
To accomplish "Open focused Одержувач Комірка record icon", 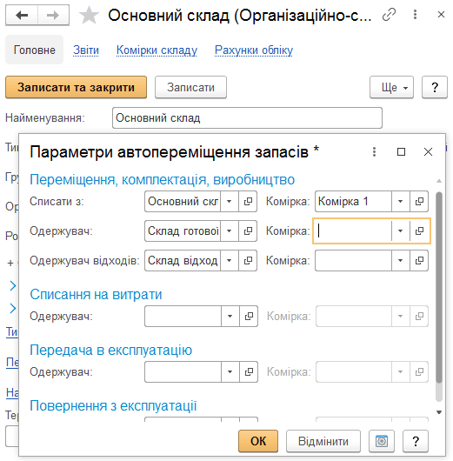I will point(419,231).
